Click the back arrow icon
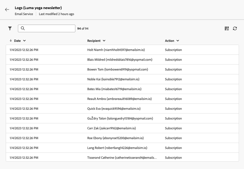This screenshot has width=244, height=169. (x=7, y=10)
